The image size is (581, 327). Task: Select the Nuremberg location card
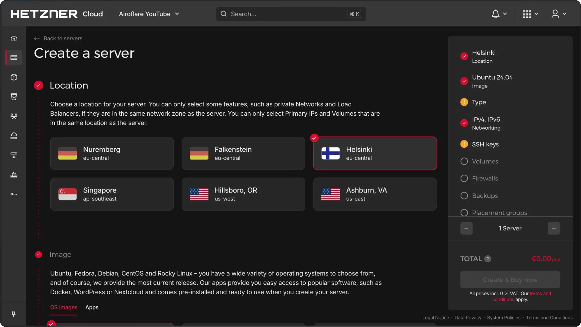point(112,154)
